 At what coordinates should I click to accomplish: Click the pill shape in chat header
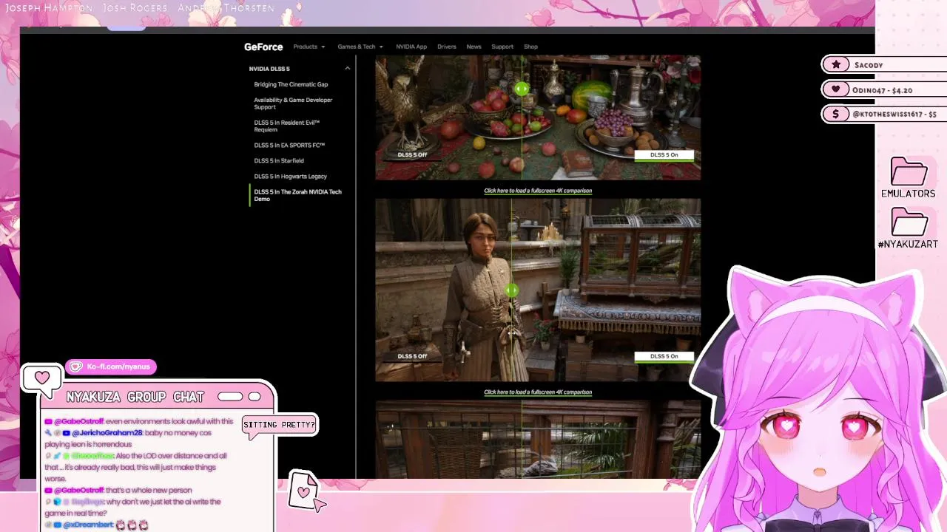click(230, 397)
